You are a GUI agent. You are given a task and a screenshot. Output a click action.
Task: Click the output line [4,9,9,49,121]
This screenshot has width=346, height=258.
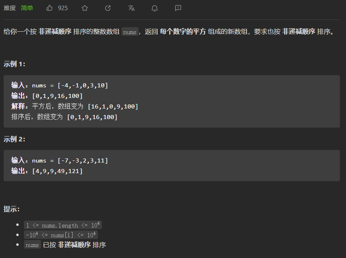47,171
